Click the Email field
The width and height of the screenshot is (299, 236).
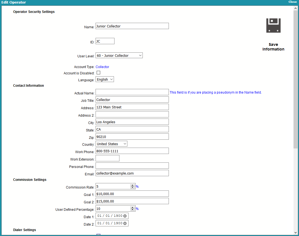pos(132,173)
